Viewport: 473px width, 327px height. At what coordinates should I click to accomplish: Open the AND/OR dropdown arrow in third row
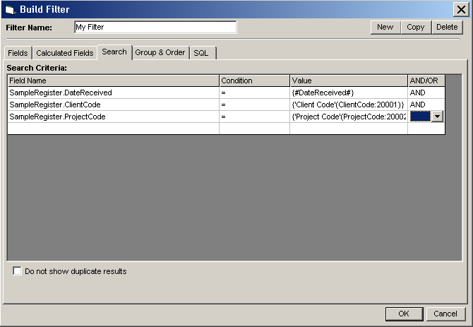click(438, 117)
